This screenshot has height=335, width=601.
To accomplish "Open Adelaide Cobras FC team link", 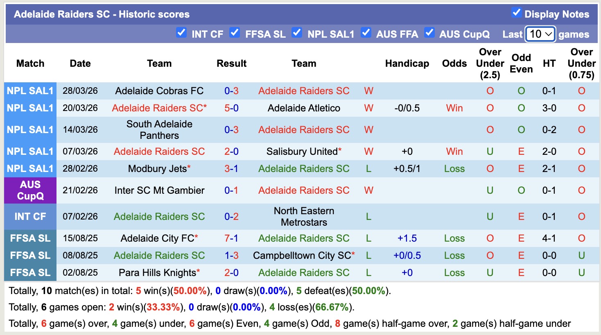I will (159, 91).
